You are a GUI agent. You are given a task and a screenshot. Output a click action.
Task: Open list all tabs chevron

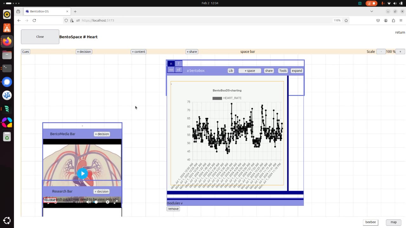(372, 11)
